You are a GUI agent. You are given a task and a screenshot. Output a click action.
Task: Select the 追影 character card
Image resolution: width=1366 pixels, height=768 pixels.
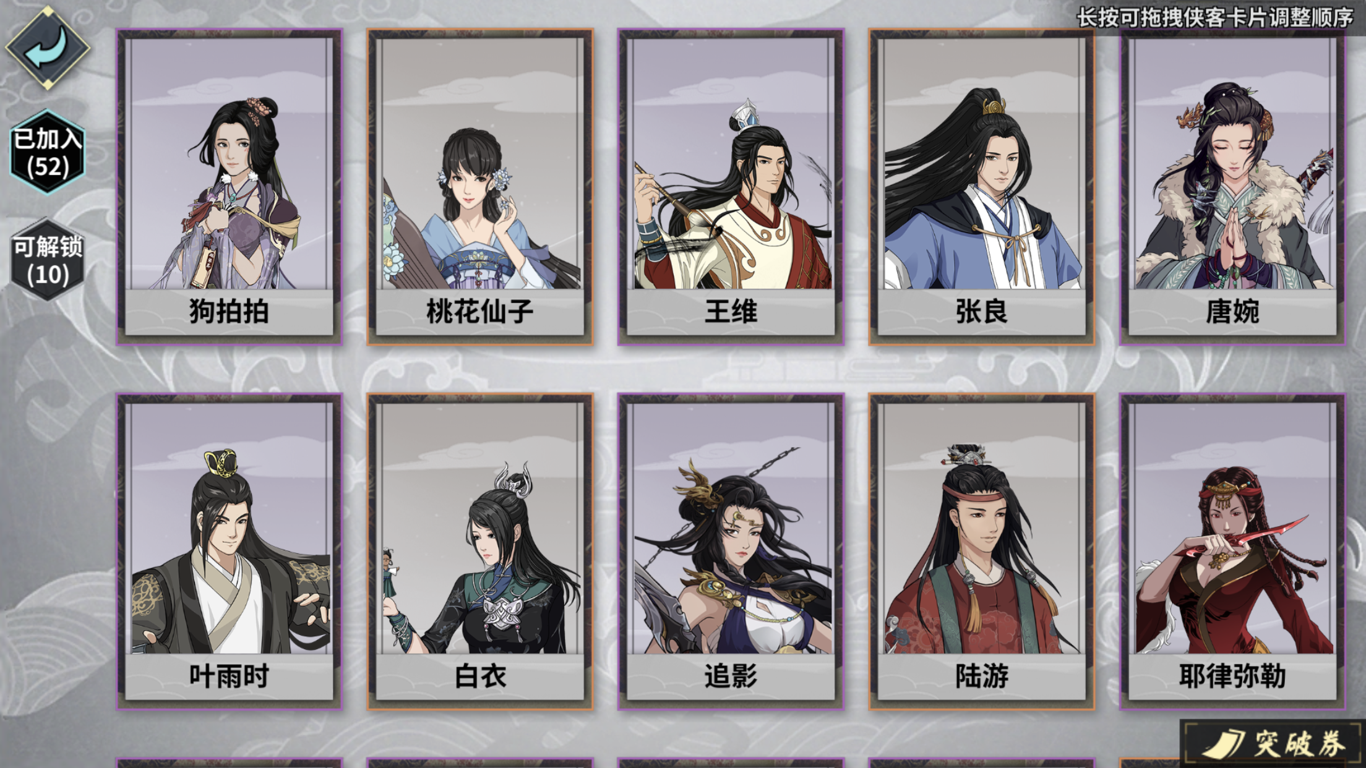click(x=731, y=552)
